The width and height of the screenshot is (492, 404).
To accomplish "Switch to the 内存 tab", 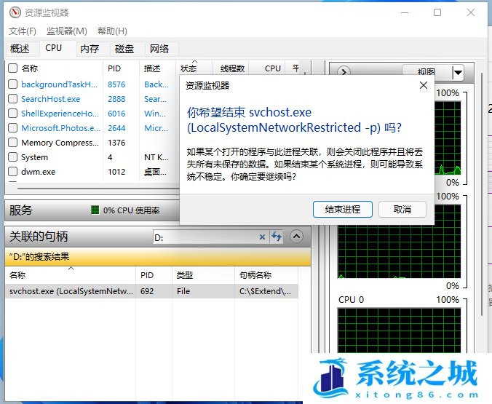I will click(x=90, y=49).
